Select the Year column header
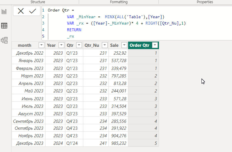This screenshot has height=152, width=232. [x=51, y=45]
